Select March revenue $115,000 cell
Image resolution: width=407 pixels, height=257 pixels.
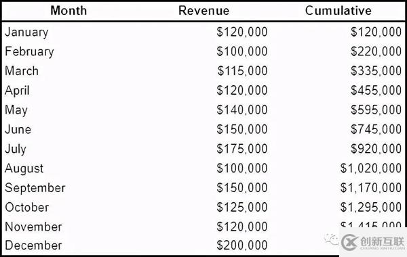[x=242, y=71]
